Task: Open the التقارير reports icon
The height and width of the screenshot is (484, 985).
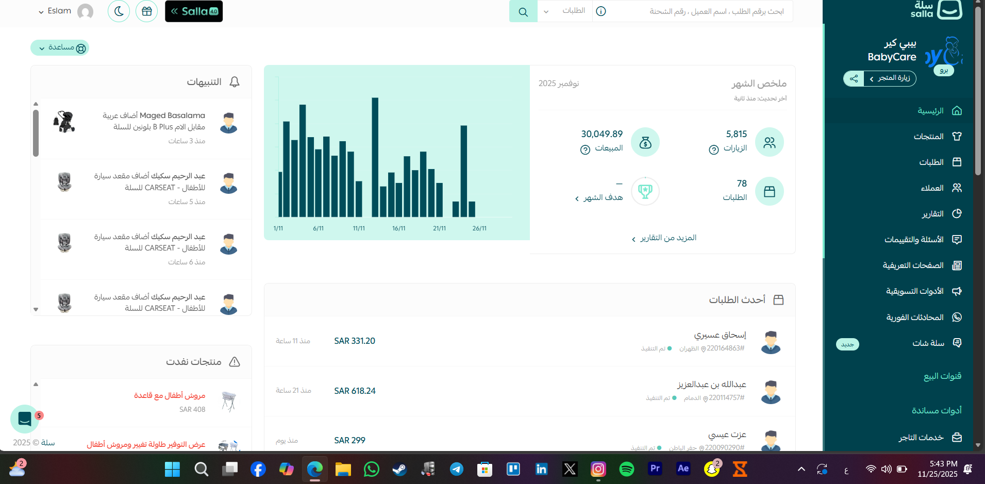Action: [957, 213]
